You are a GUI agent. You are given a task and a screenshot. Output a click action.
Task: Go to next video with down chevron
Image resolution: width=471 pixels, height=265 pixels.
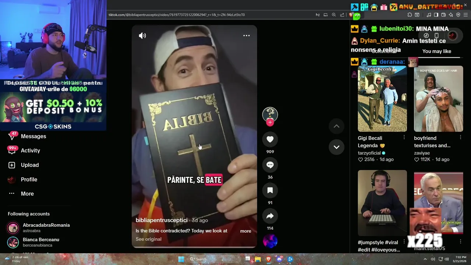[x=336, y=147]
